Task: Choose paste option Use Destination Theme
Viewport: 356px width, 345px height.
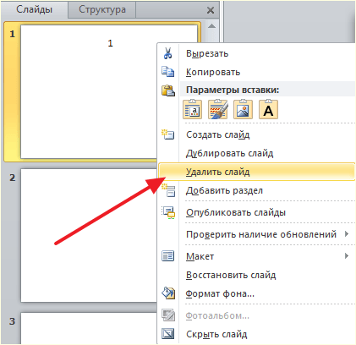Action: 193,109
